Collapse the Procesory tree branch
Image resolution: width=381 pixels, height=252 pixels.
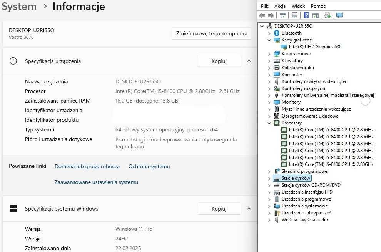(269, 123)
